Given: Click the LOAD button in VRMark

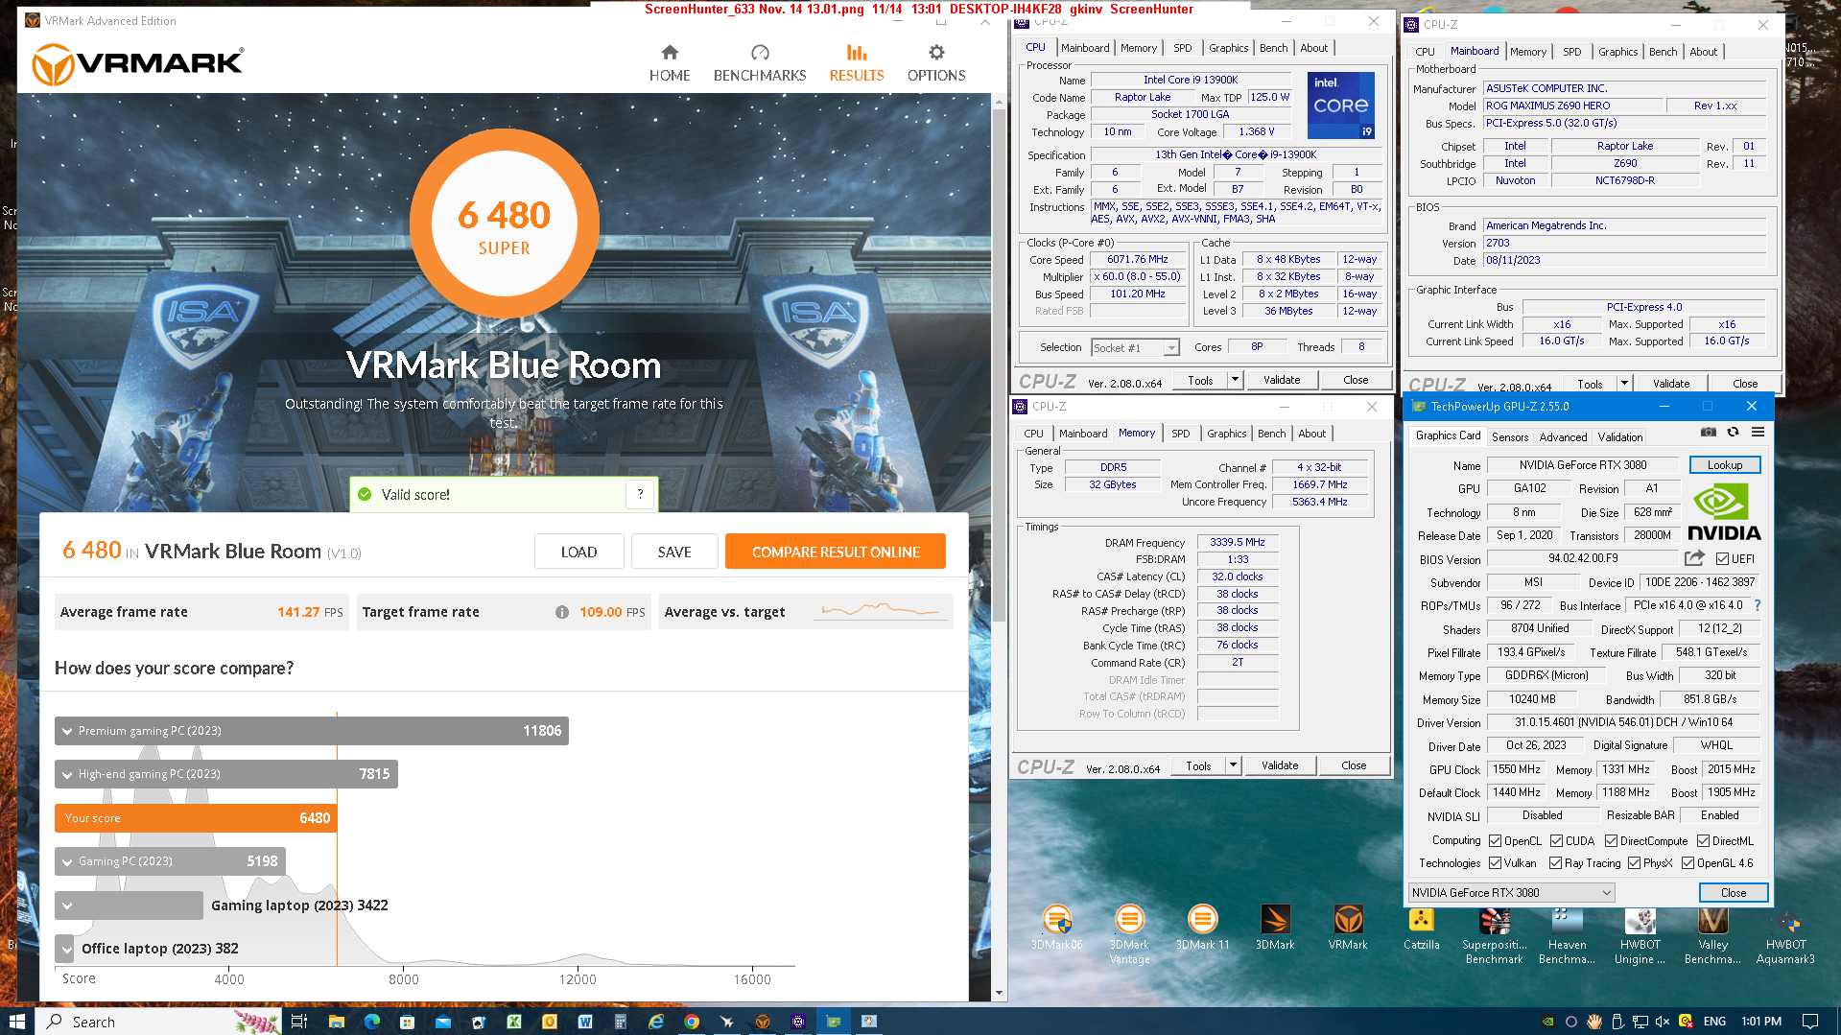Looking at the screenshot, I should click(x=578, y=552).
